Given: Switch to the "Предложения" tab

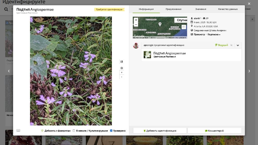Looking at the screenshot, I should tap(173, 9).
